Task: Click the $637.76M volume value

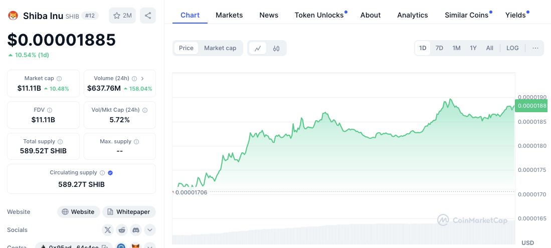Action: point(104,89)
